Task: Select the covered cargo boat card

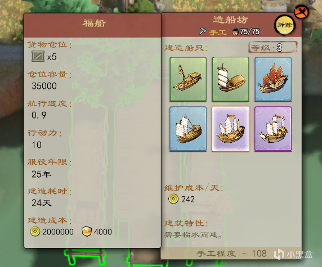Action: [x=230, y=79]
